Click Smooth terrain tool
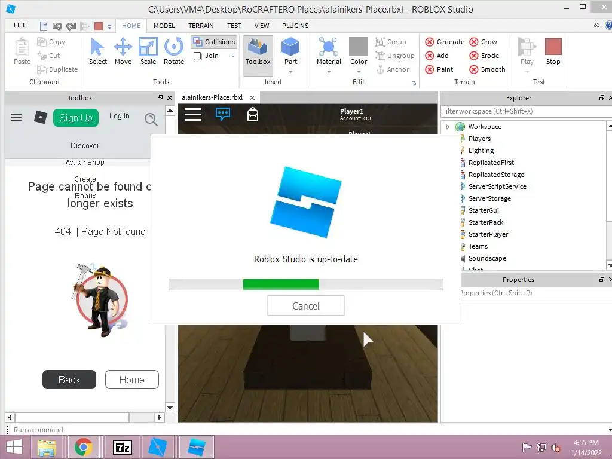 (488, 69)
